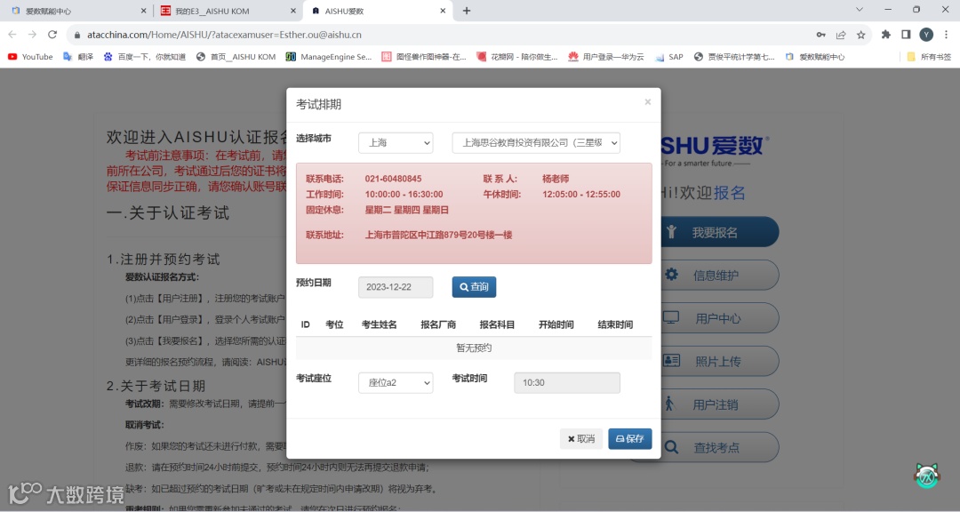Image resolution: width=960 pixels, height=512 pixels.
Task: Click the 预约日期 date field
Action: coord(396,287)
